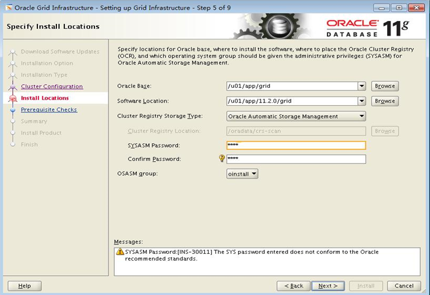Image resolution: width=430 pixels, height=295 pixels.
Task: Click the Oracle installer icon in title bar
Action: click(9, 7)
